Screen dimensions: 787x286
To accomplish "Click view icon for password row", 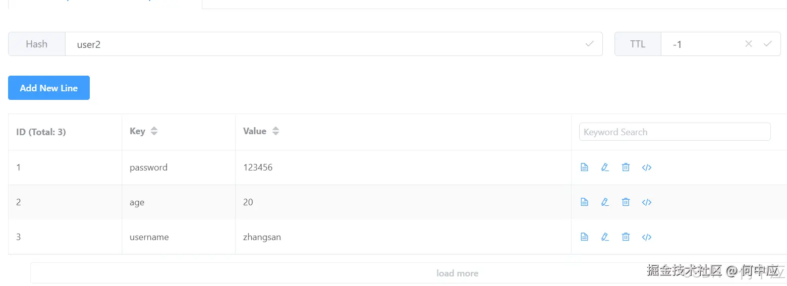I will [584, 167].
